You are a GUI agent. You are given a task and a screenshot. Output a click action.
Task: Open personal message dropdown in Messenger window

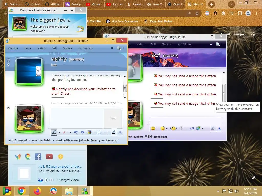[x=73, y=26]
